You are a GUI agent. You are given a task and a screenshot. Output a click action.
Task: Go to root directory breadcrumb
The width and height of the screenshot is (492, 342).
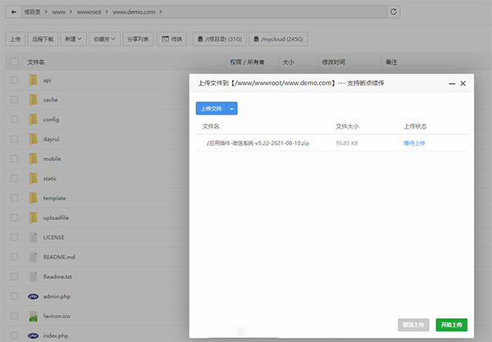point(33,12)
